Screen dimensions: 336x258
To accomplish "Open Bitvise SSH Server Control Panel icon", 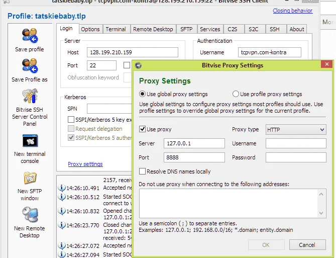I will coord(30,96).
